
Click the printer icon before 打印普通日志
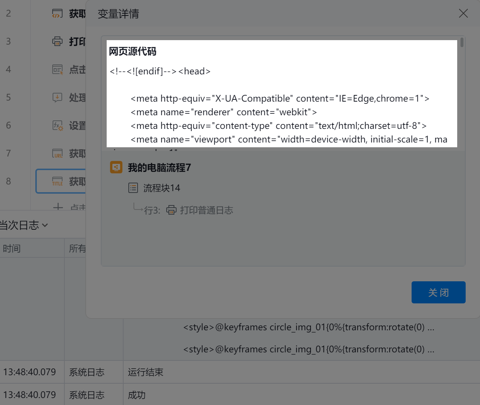(x=171, y=210)
